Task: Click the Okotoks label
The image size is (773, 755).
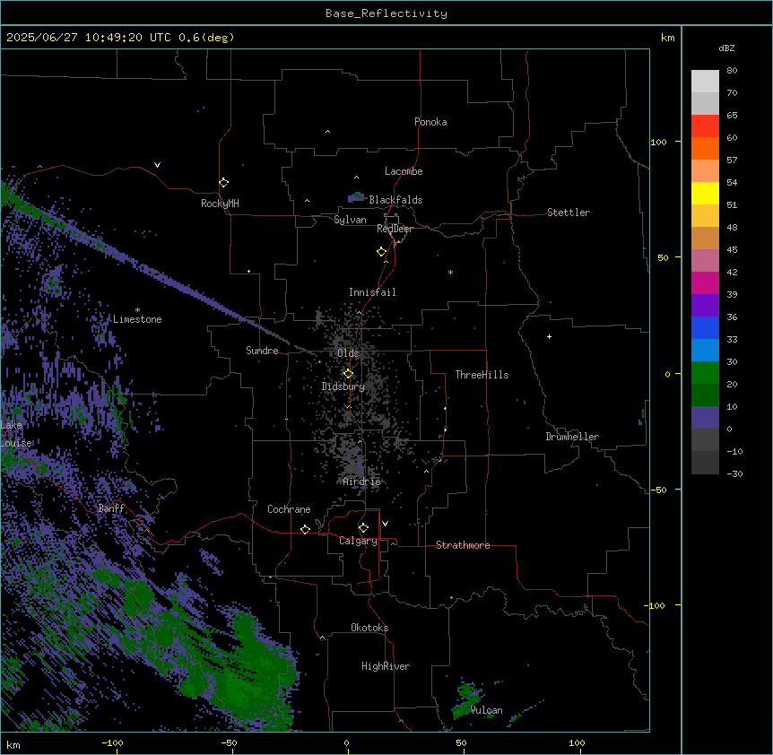Action: pos(369,628)
